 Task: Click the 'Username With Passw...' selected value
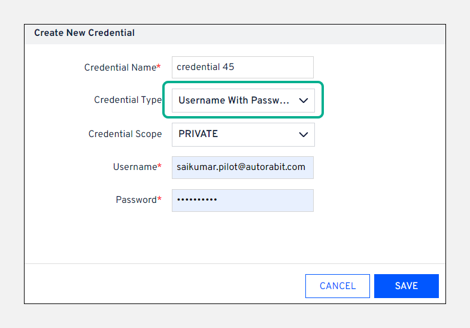click(234, 101)
